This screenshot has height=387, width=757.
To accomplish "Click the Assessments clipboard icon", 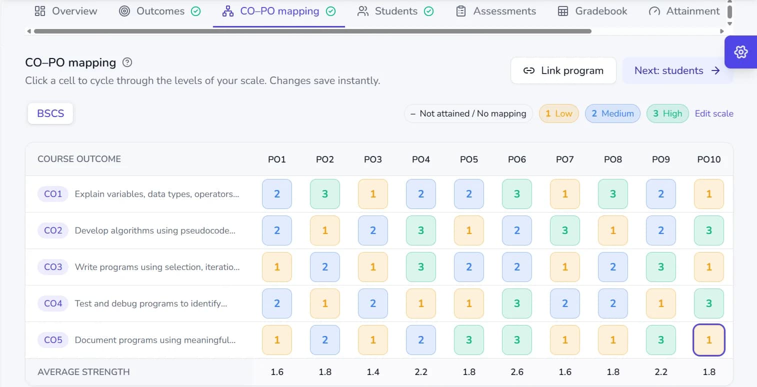I will coord(461,11).
